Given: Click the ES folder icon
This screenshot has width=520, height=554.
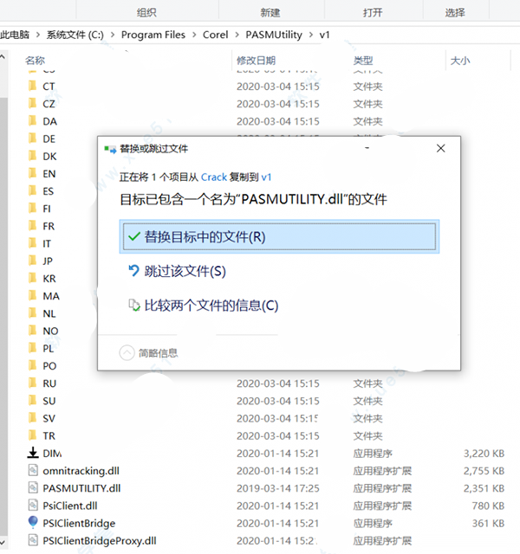Looking at the screenshot, I should (32, 190).
